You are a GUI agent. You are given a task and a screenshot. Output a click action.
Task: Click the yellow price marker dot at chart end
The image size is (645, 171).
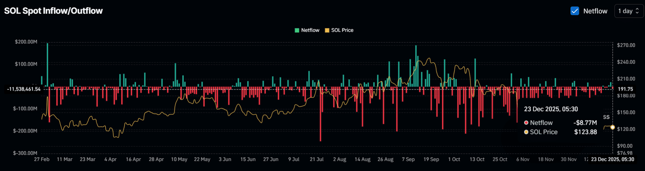click(x=613, y=127)
